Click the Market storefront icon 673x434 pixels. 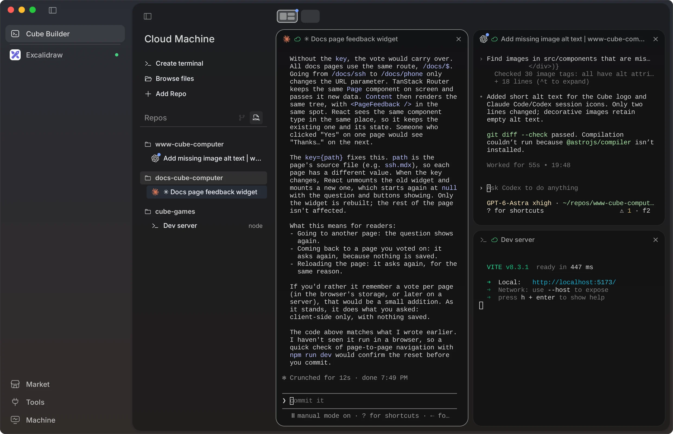pyautogui.click(x=15, y=384)
